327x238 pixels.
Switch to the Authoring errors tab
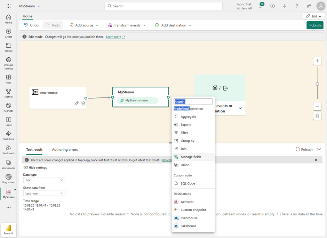(x=65, y=150)
